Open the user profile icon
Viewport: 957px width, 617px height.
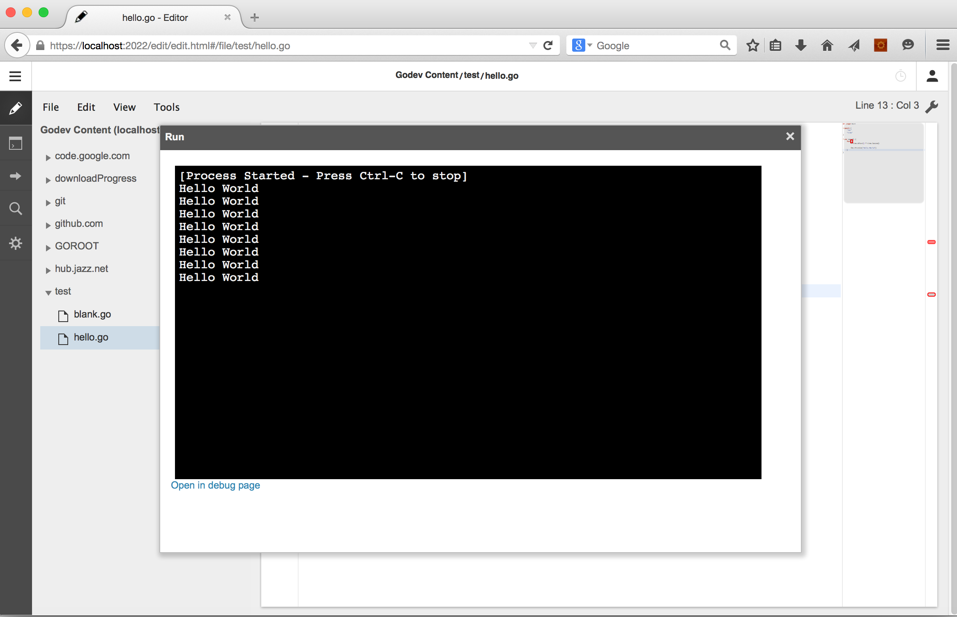coord(932,76)
